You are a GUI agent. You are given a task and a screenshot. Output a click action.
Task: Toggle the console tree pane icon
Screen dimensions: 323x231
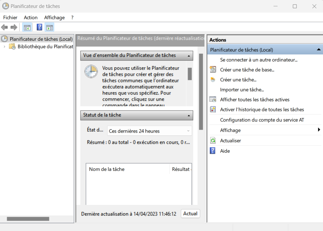pos(27,27)
